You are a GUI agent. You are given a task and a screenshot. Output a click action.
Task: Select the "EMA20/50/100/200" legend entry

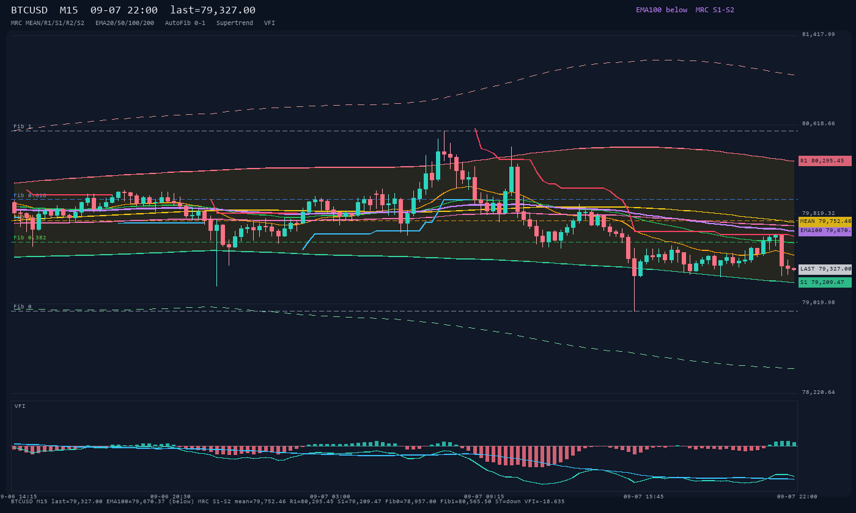tap(125, 23)
